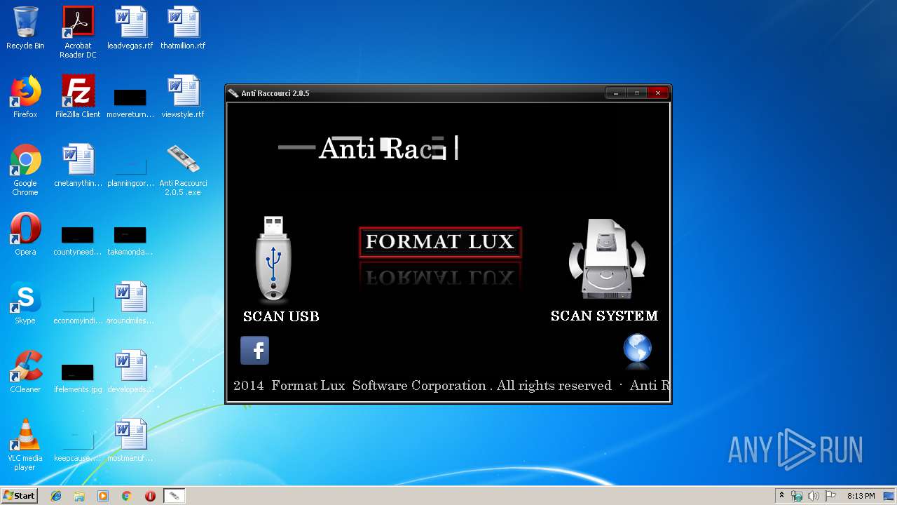Click the FORMAT LUX logo button
This screenshot has width=897, height=505.
coord(440,242)
